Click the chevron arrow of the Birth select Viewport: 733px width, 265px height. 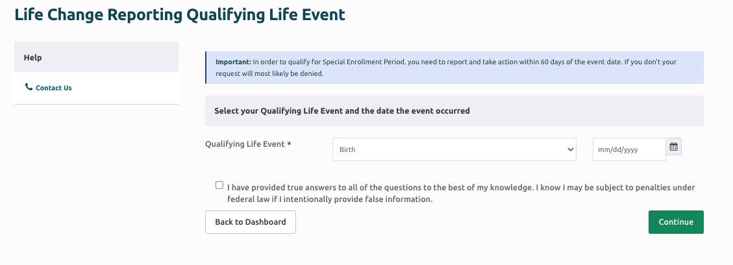point(570,149)
